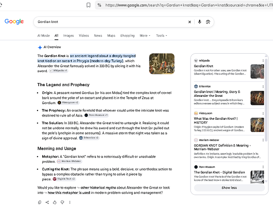Follow 'other historical myths' suggestion link

tap(98, 188)
